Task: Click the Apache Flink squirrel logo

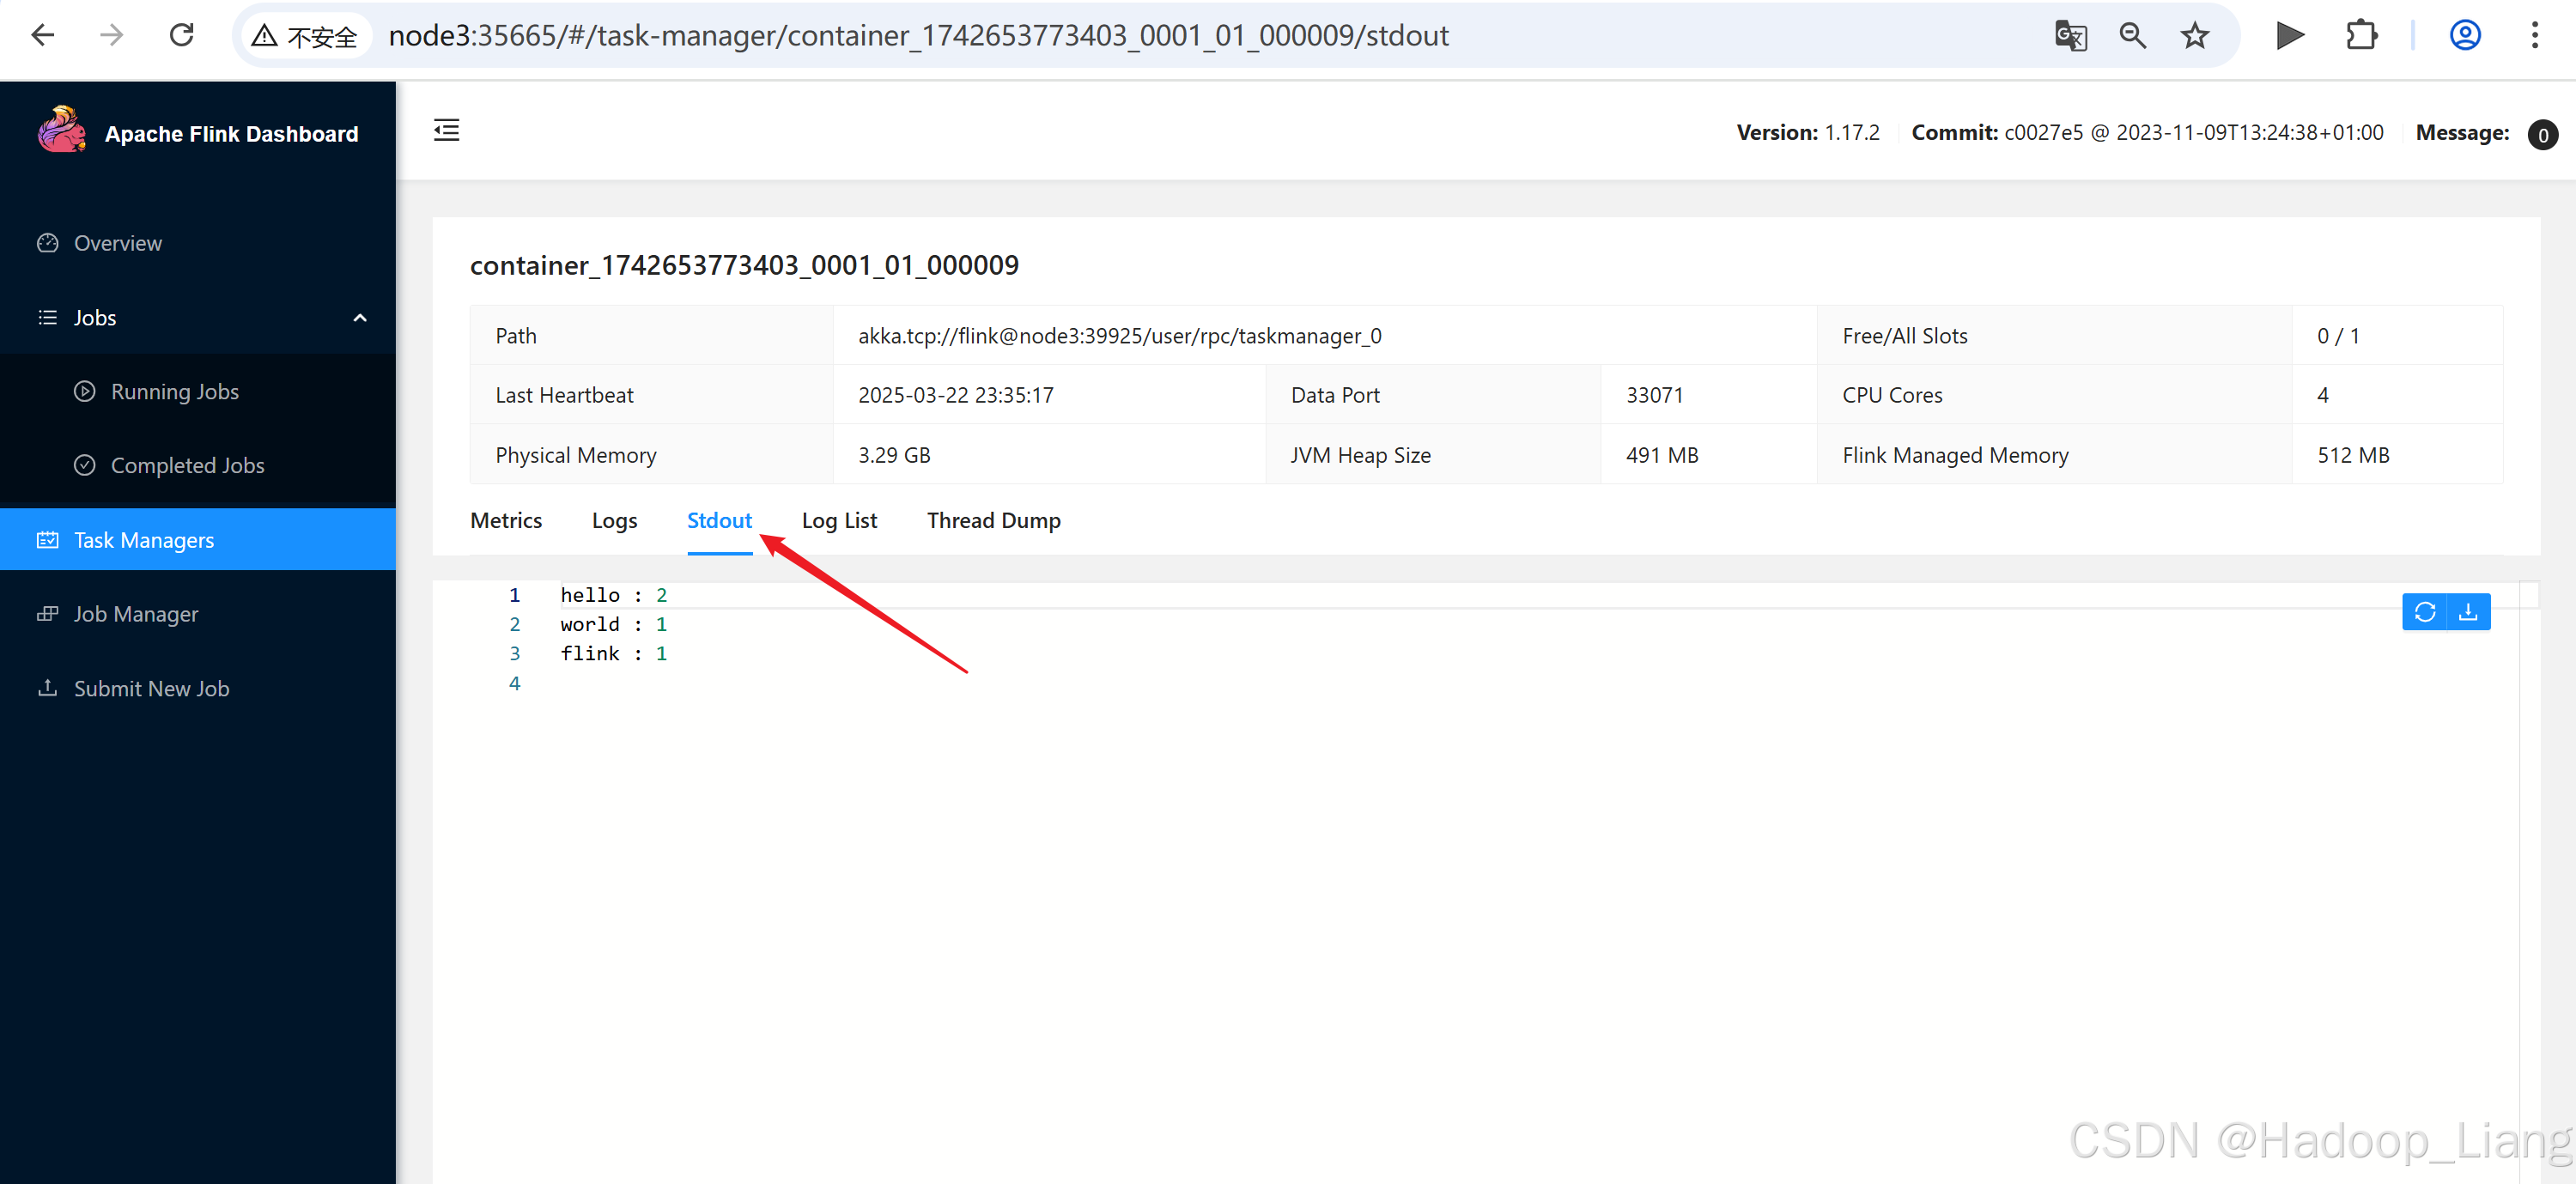Action: click(x=62, y=131)
